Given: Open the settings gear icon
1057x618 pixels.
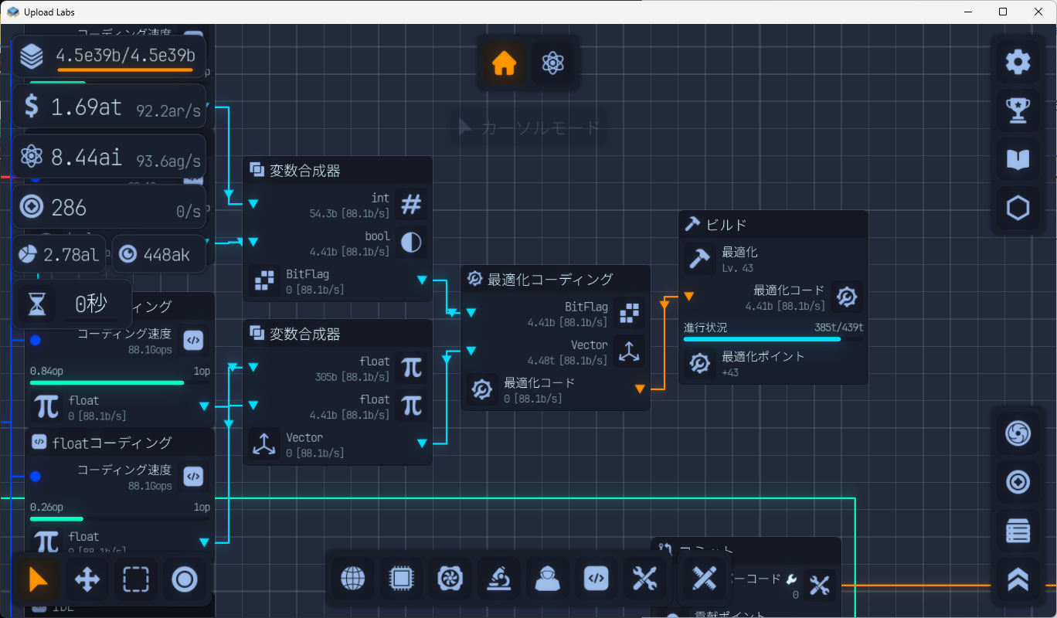Looking at the screenshot, I should click(x=1018, y=62).
